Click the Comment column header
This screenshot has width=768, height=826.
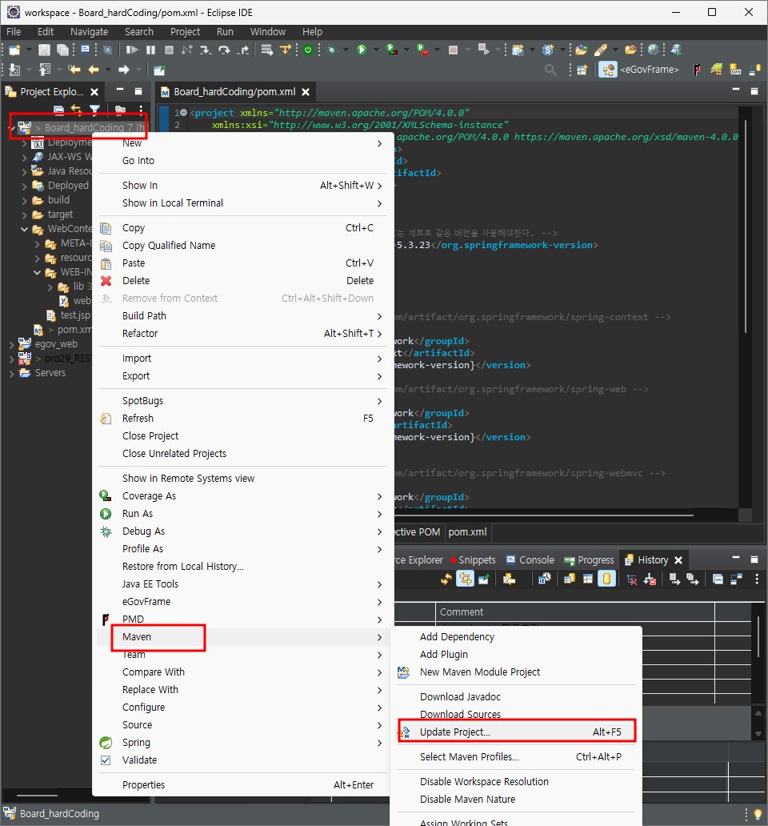(575, 612)
